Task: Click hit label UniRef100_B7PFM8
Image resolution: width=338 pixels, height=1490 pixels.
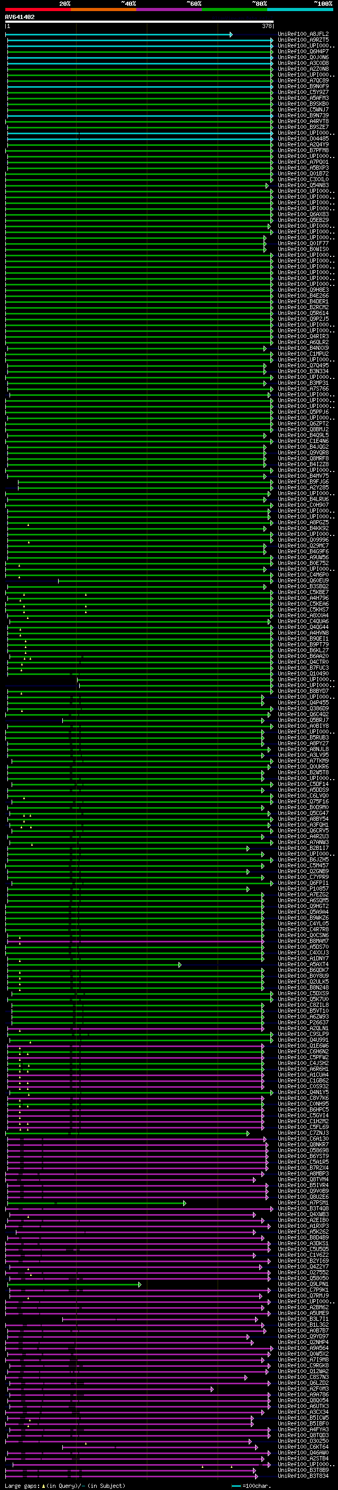Action: click(x=303, y=151)
